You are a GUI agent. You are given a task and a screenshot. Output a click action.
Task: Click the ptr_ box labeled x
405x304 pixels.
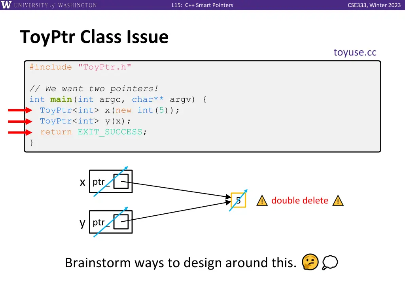pyautogui.click(x=111, y=181)
